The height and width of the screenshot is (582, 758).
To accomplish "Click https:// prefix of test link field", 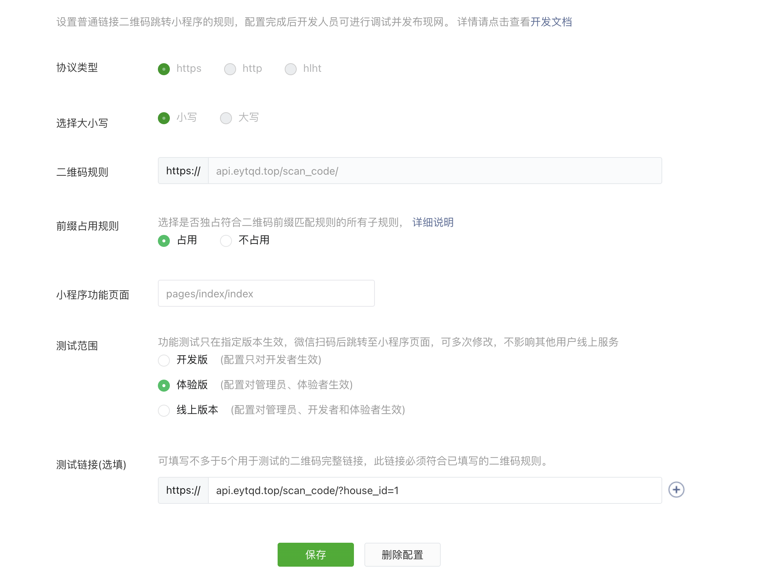I will (x=183, y=490).
